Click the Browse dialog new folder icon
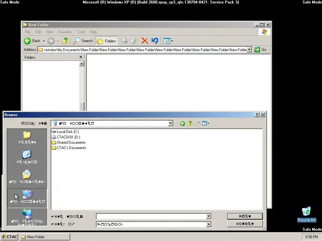The width and height of the screenshot is (322, 241). 197,123
